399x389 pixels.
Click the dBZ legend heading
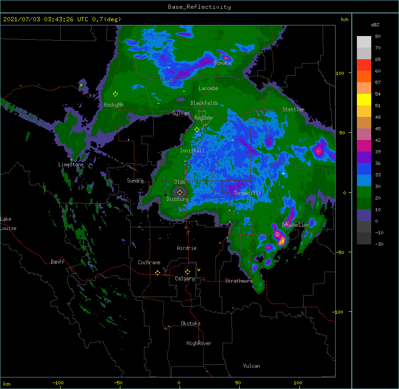coord(375,25)
